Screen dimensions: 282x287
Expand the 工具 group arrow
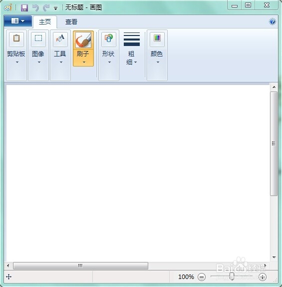tap(61, 62)
